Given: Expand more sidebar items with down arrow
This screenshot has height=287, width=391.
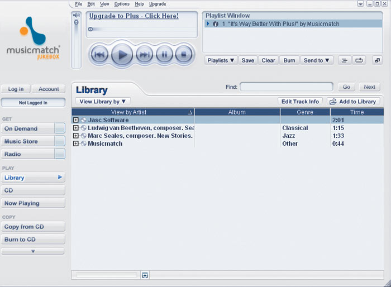Looking at the screenshot, I should point(33,251).
